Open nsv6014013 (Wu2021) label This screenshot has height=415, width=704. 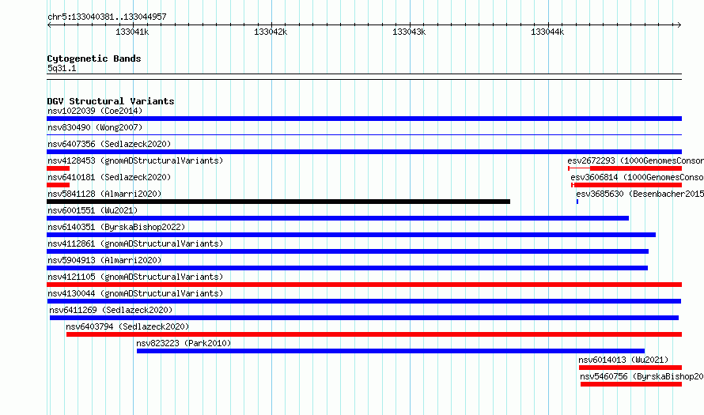point(623,360)
